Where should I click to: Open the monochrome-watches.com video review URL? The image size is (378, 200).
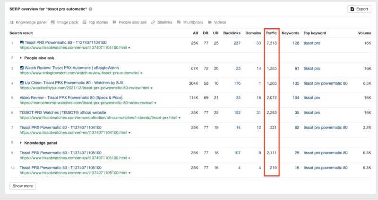[x=86, y=103]
